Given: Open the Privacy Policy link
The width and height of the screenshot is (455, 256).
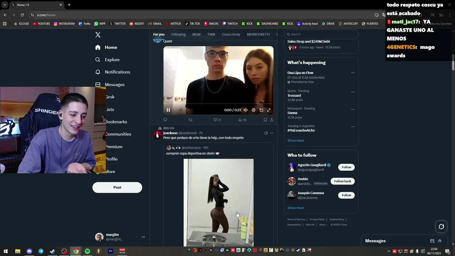Looking at the screenshot, I should pos(317,219).
